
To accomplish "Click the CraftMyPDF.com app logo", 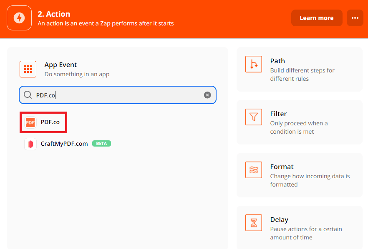I will click(x=30, y=143).
